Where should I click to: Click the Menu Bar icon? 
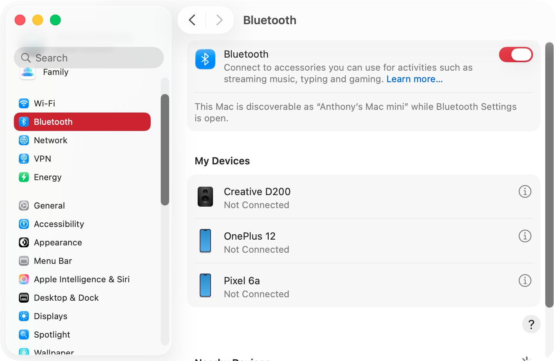(x=24, y=261)
